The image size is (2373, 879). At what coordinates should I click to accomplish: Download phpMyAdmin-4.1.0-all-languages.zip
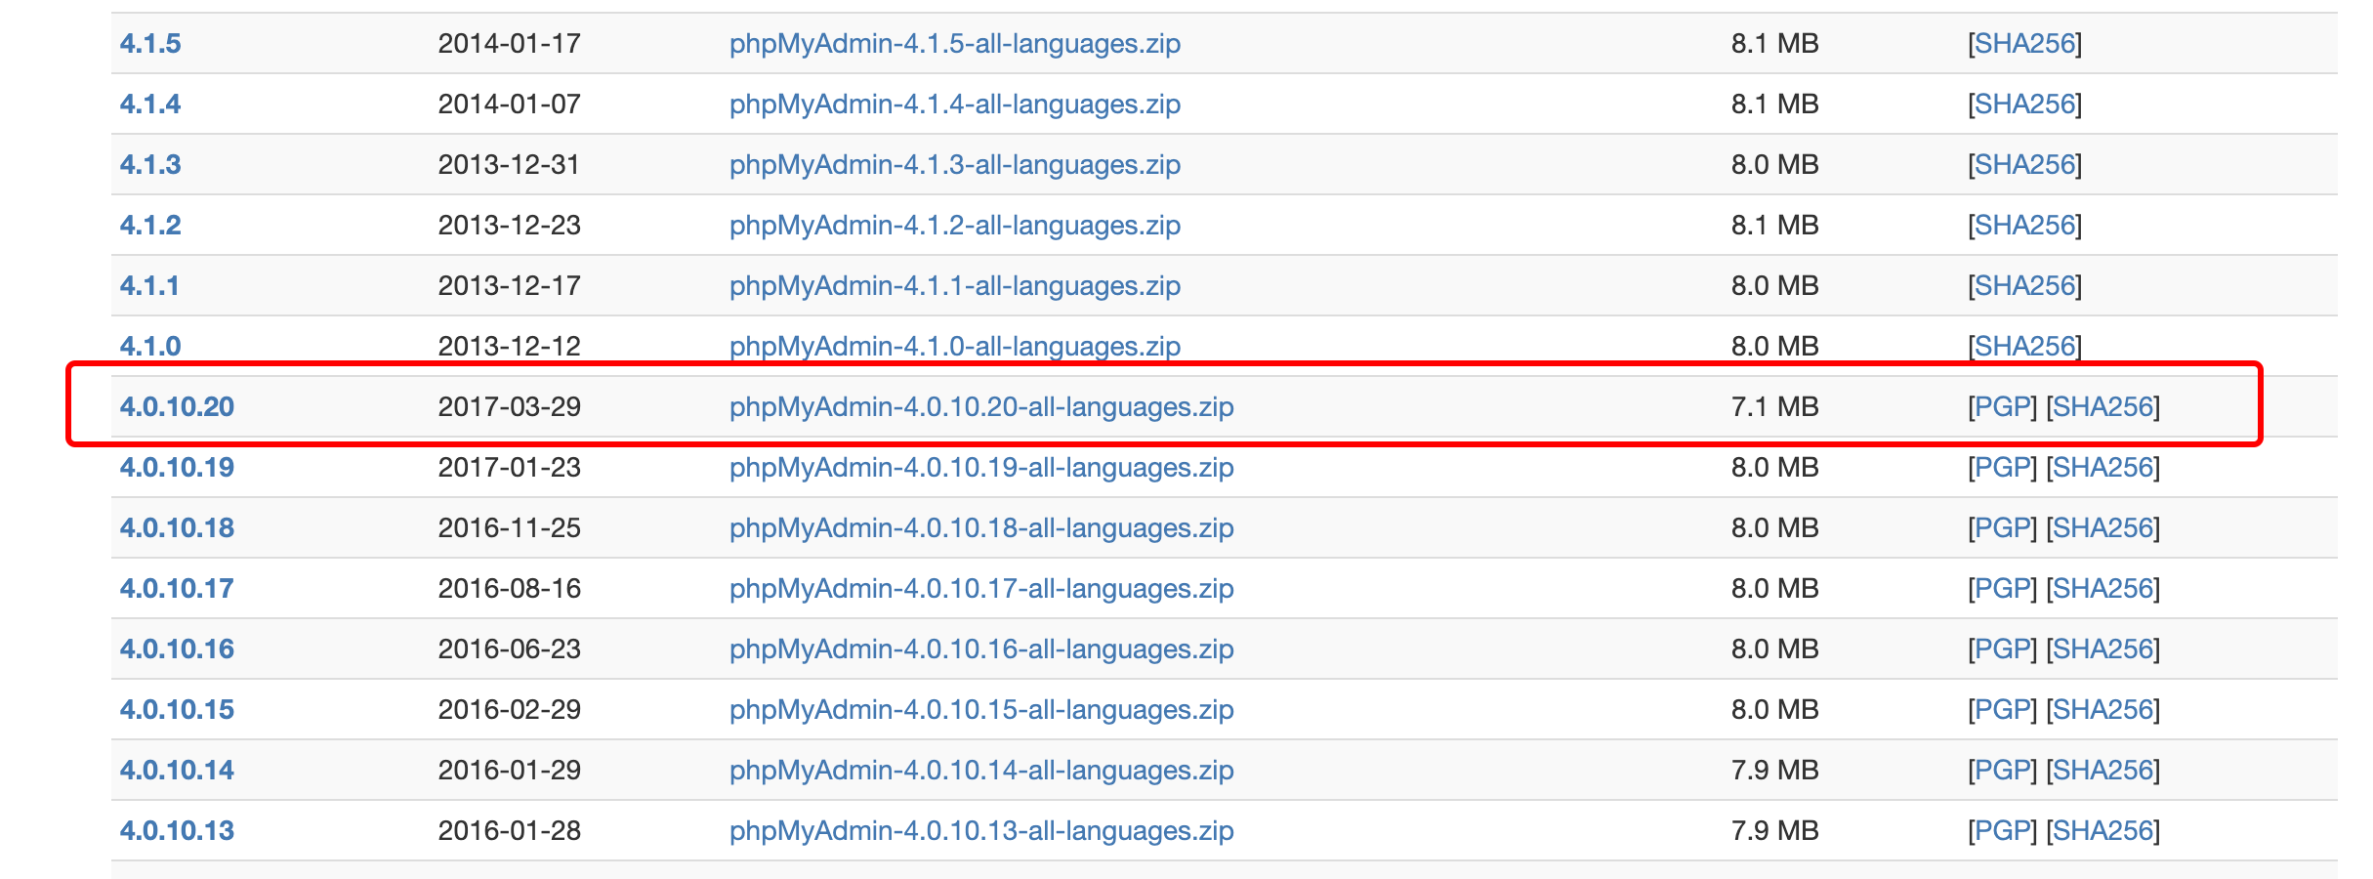coord(955,346)
